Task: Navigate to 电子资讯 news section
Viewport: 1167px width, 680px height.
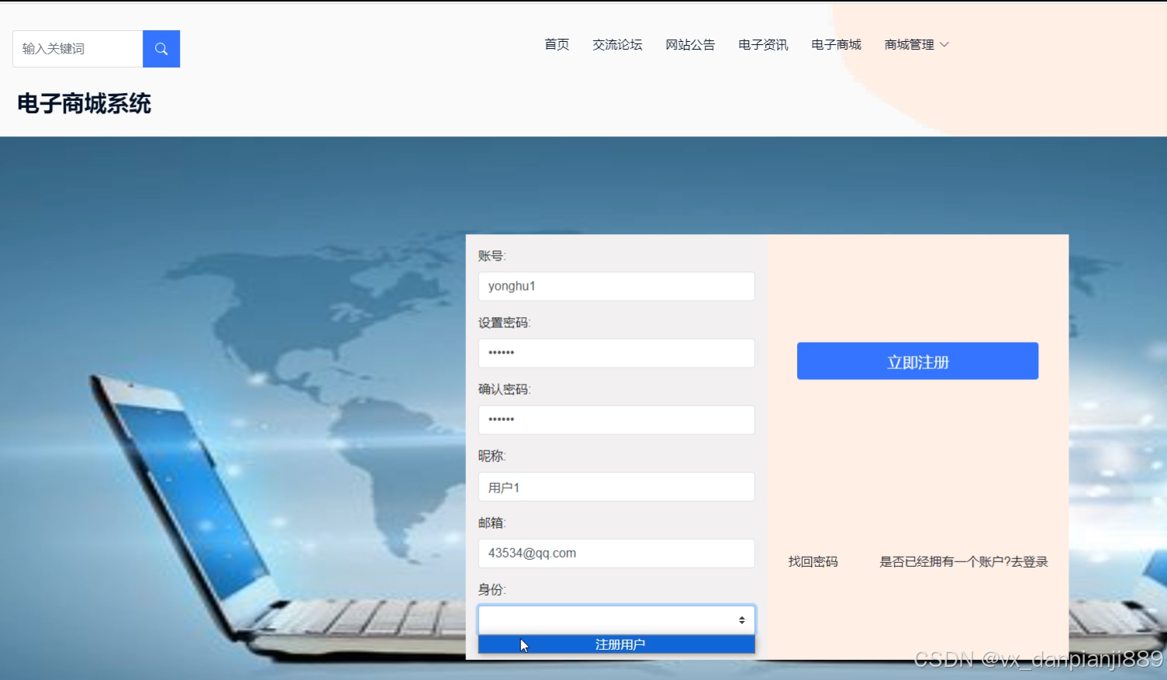Action: click(x=763, y=45)
